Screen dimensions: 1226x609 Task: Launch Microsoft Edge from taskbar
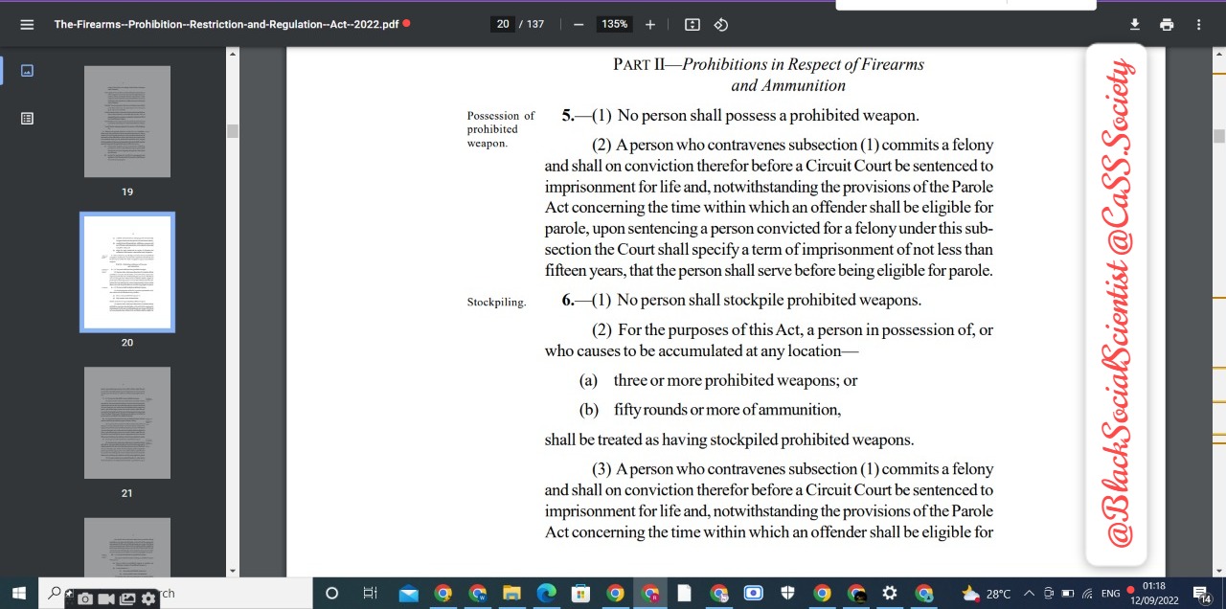(546, 594)
